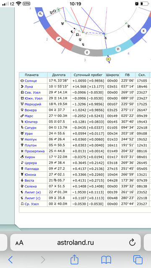
Task: Click the Capricorn sign glyph on wheel
Action: coord(87,52)
